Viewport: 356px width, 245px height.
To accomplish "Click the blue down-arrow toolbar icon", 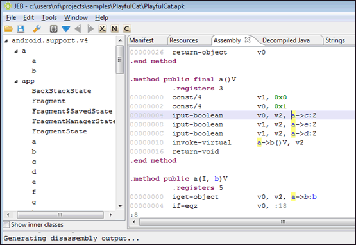I will click(66, 29).
